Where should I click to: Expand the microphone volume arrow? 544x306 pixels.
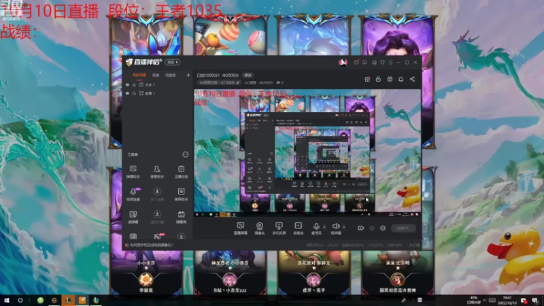(325, 227)
